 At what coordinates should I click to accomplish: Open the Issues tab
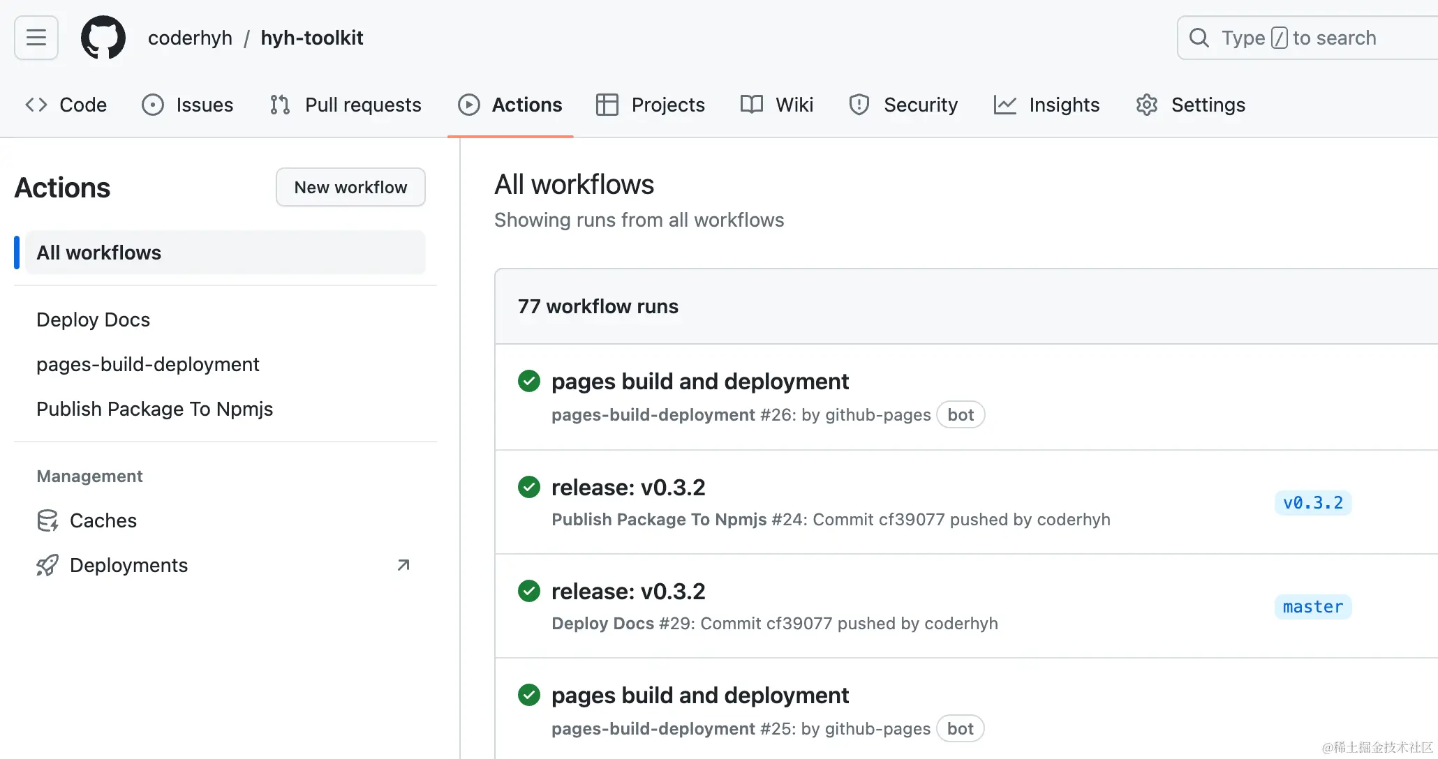pyautogui.click(x=188, y=105)
